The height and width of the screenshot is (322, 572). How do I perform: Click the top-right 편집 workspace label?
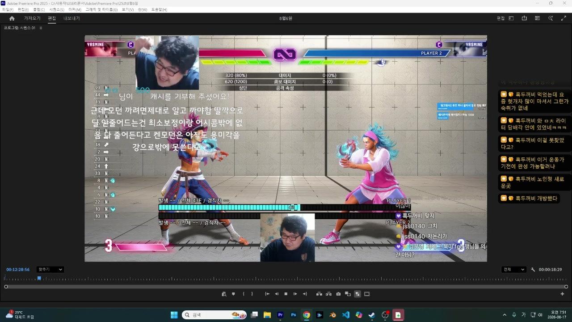click(500, 18)
